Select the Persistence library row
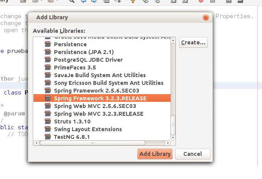The width and height of the screenshot is (262, 179). pyautogui.click(x=102, y=44)
